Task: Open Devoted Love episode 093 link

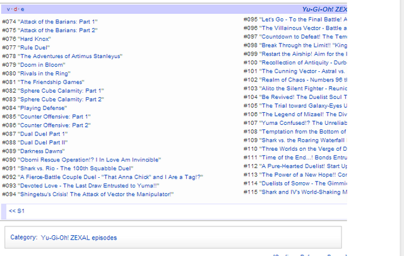Action: 88,185
